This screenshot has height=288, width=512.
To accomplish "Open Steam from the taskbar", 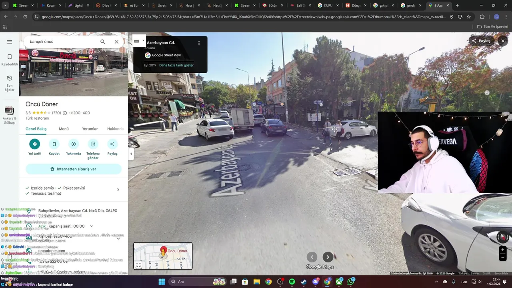I will tap(304, 282).
